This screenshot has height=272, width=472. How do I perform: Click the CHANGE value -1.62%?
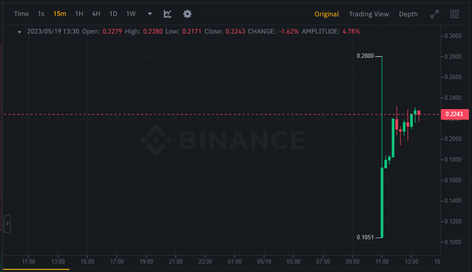(x=289, y=32)
